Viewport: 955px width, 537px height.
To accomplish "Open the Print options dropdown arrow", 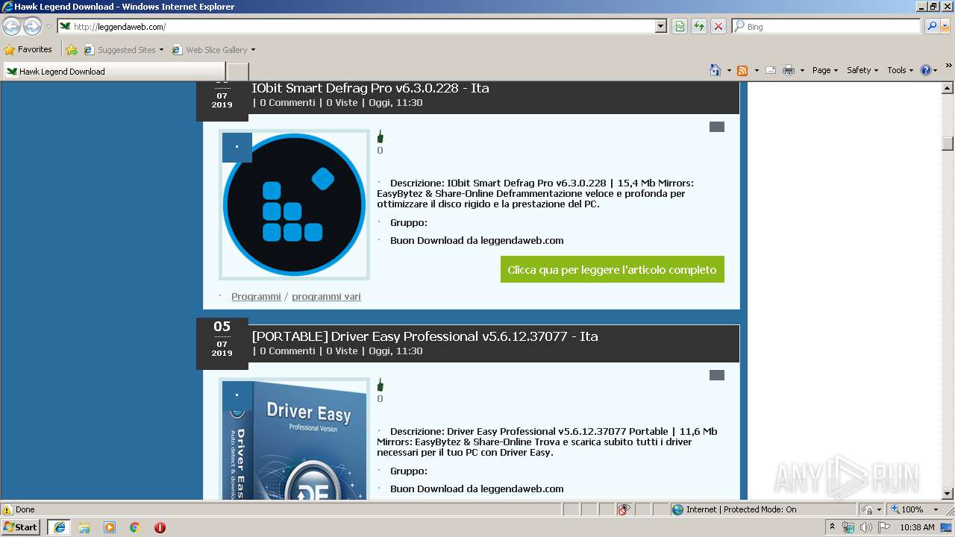I will point(802,70).
